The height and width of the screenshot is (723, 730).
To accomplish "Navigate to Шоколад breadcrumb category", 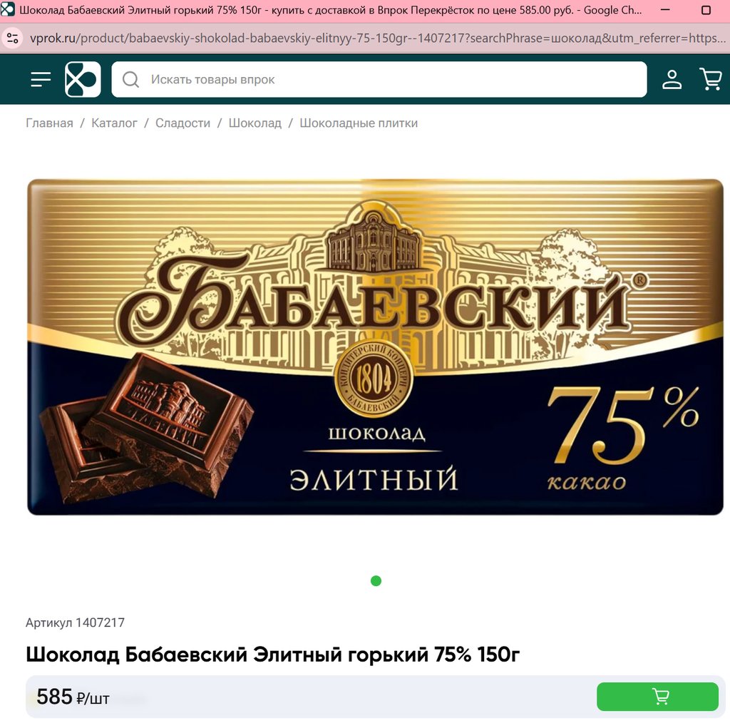I will (x=255, y=123).
